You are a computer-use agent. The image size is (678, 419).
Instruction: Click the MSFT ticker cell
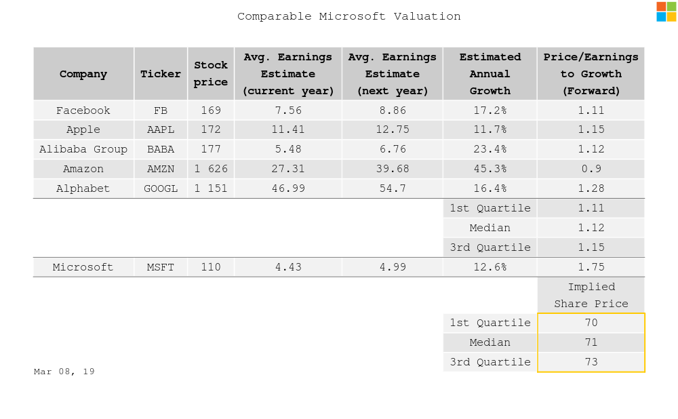point(161,267)
